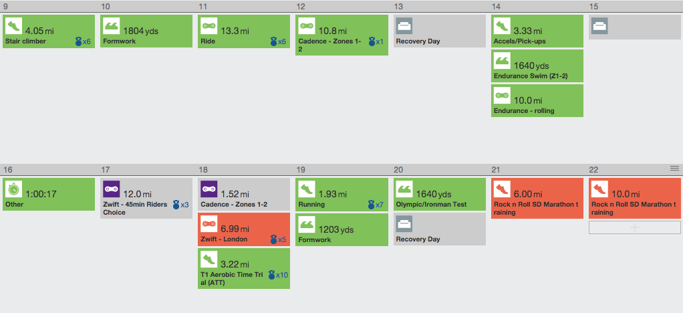Viewport: 683px width, 313px height.
Task: Click the Recovery Day icon on day 13
Action: point(404,27)
